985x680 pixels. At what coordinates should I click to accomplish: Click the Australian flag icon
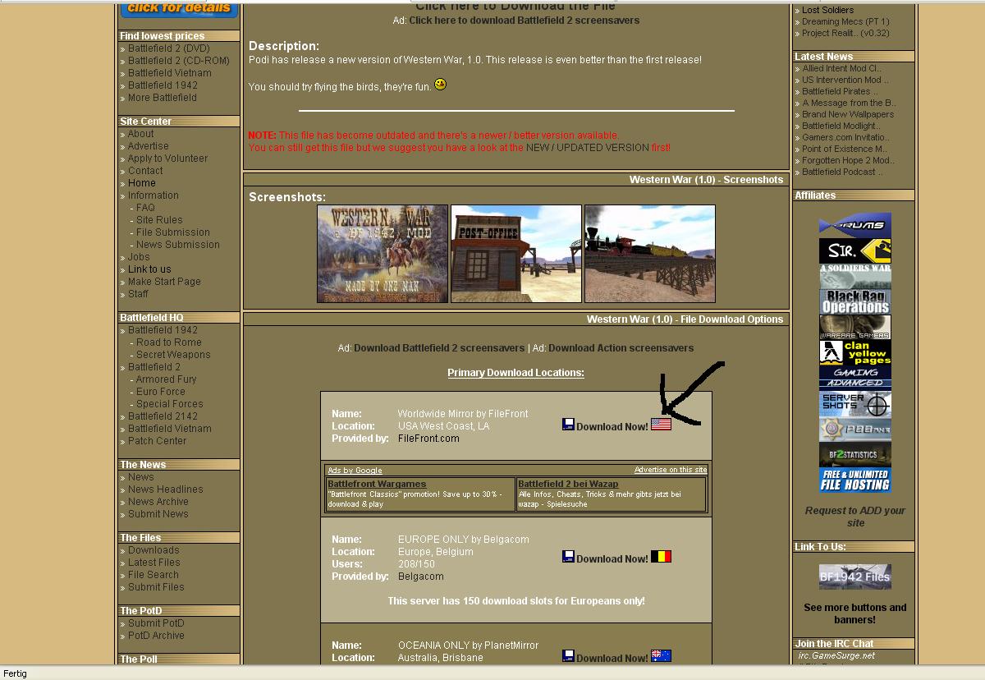coord(661,655)
